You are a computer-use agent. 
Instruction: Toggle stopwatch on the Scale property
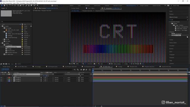click(x=12, y=76)
